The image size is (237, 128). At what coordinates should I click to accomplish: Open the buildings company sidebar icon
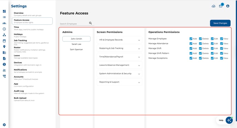click(4, 53)
